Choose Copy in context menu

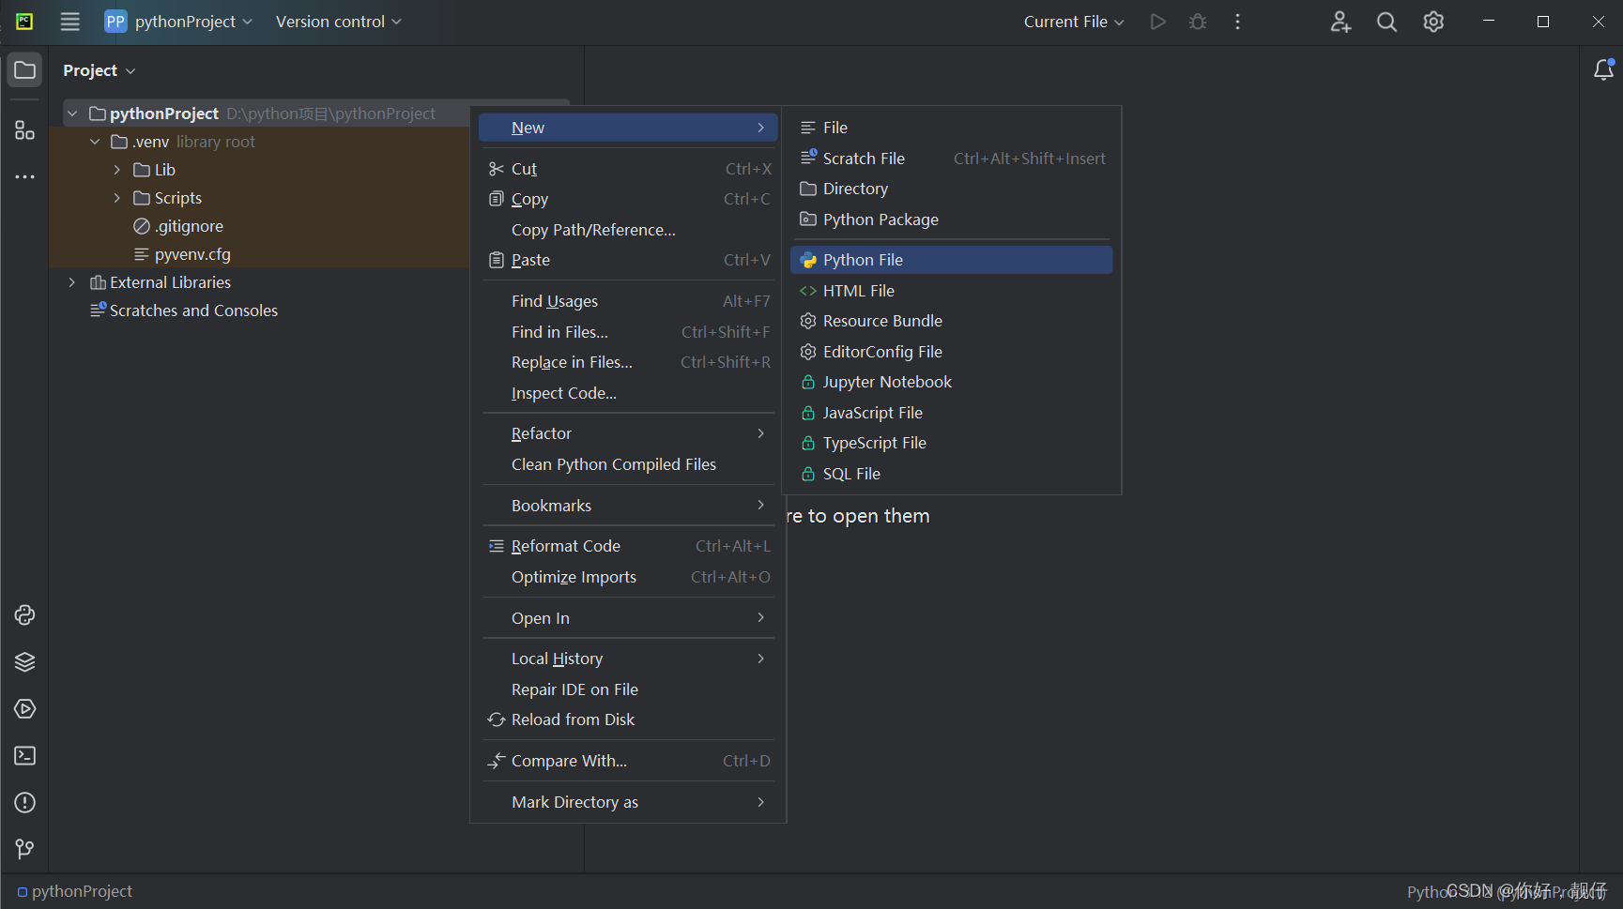click(x=628, y=199)
